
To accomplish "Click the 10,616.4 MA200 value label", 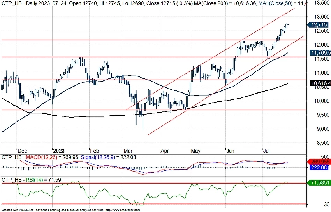I will [320, 83].
